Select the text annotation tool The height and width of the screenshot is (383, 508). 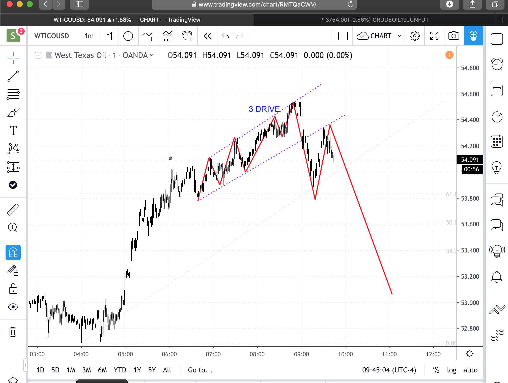[13, 131]
